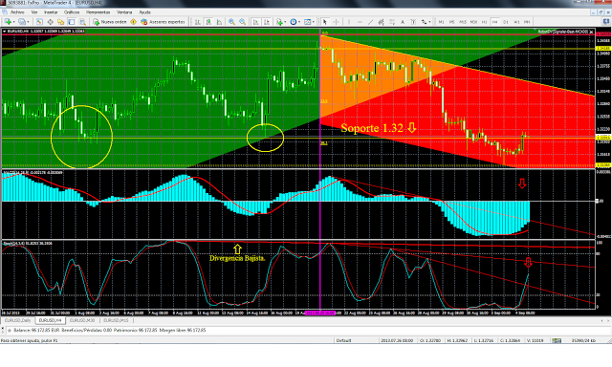Open the arrows objects tool
Screen dimensions: 612x367
[x=424, y=22]
